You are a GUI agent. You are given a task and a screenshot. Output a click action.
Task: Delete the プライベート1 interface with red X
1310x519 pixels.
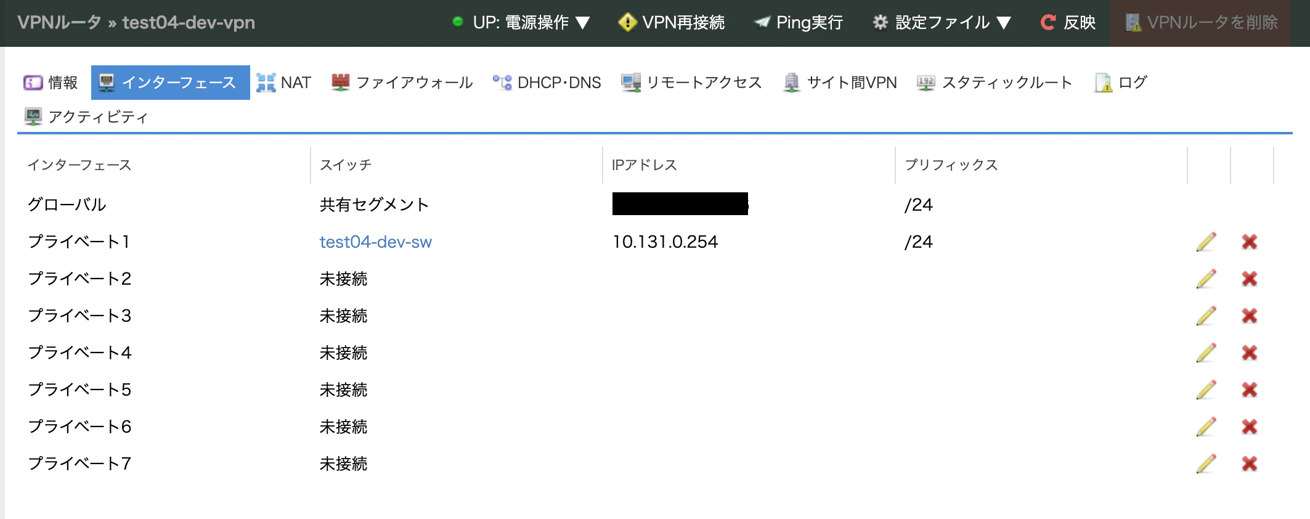click(1249, 242)
